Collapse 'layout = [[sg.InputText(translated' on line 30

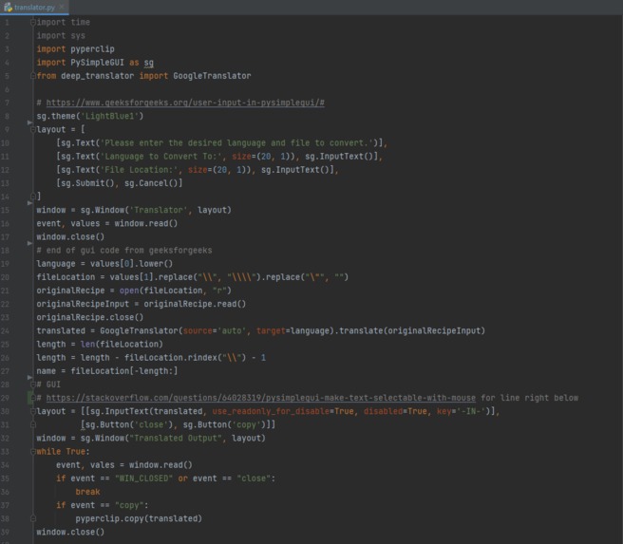click(x=33, y=411)
